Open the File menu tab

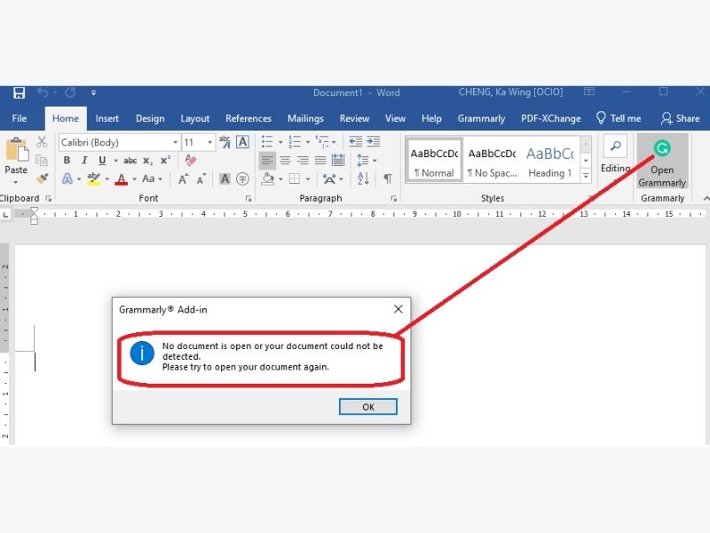pos(19,118)
